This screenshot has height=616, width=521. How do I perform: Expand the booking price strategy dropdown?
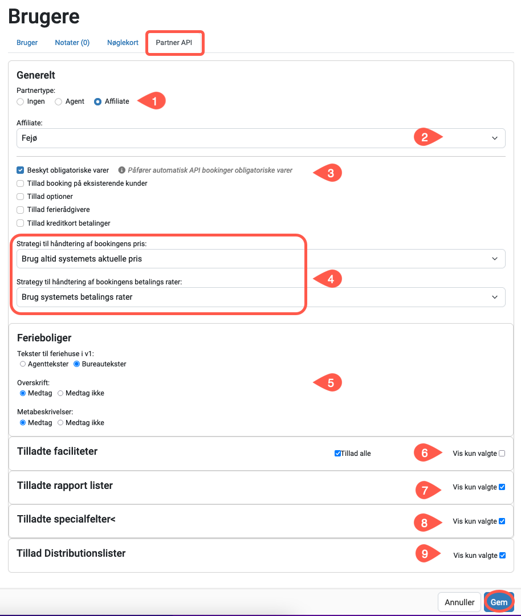click(x=261, y=259)
